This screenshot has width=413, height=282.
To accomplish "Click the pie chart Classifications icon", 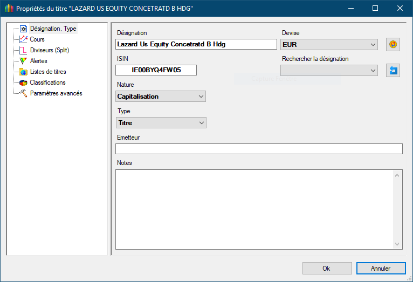I will (x=23, y=82).
